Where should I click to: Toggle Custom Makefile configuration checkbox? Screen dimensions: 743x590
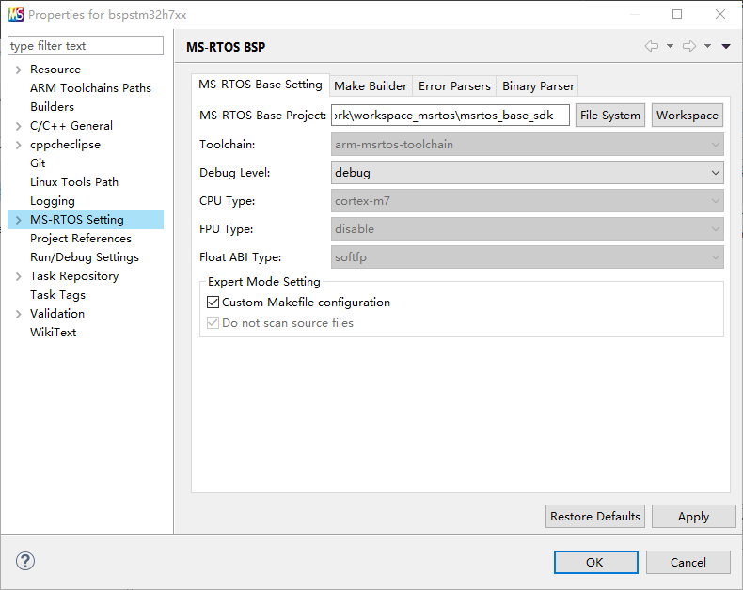[213, 303]
